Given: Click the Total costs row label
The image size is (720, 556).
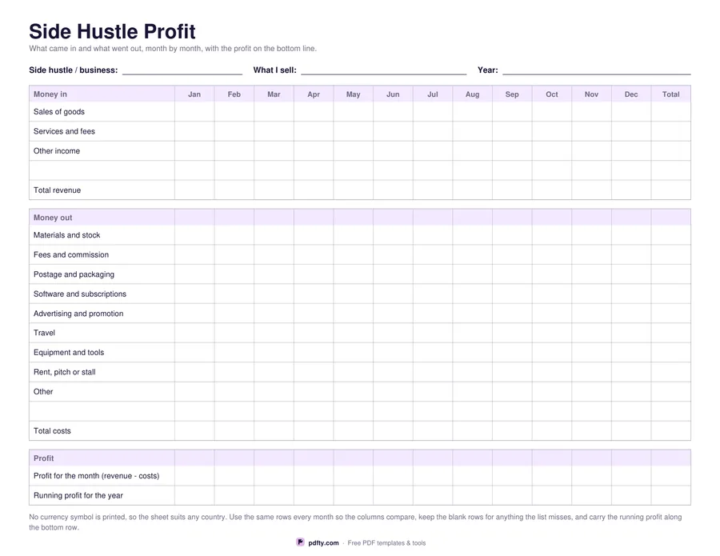Looking at the screenshot, I should tap(52, 431).
